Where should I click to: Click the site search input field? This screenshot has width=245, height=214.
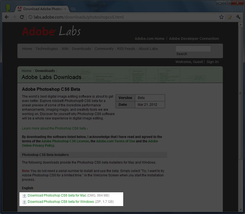pyautogui.click(x=193, y=49)
